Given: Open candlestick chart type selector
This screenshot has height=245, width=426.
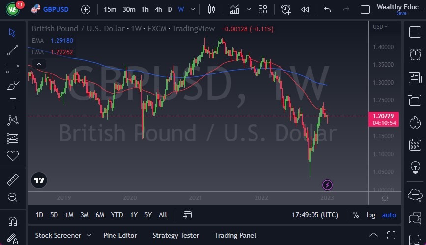Looking at the screenshot, I should 212,9.
